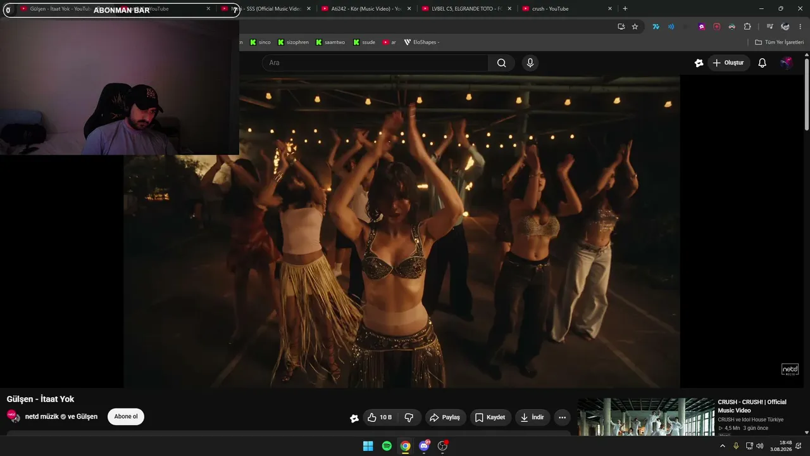Viewport: 810px width, 456px height.
Task: Open Chrome from the taskbar
Action: (x=405, y=446)
